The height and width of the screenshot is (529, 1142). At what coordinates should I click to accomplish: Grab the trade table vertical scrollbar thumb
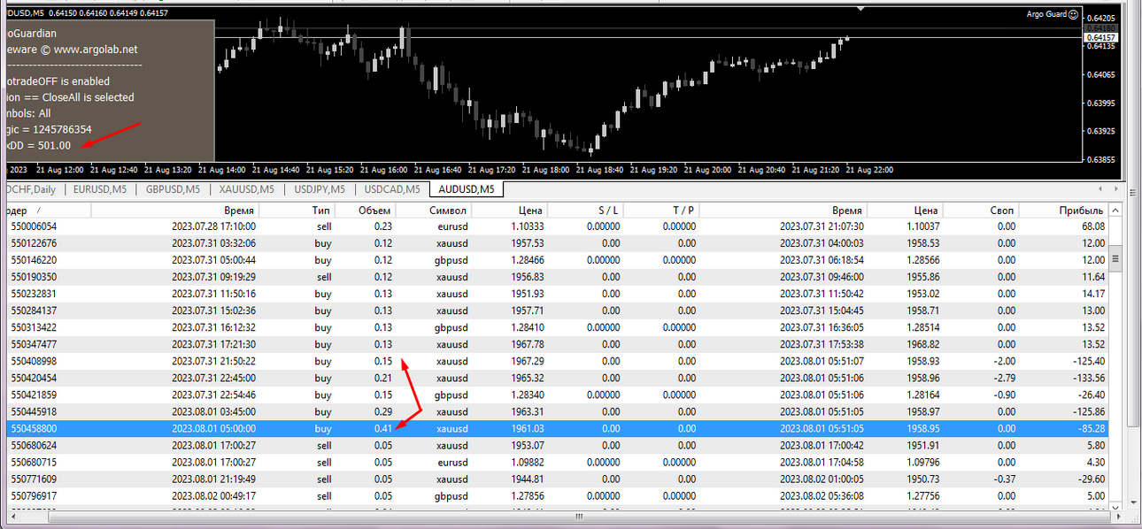tap(1116, 259)
